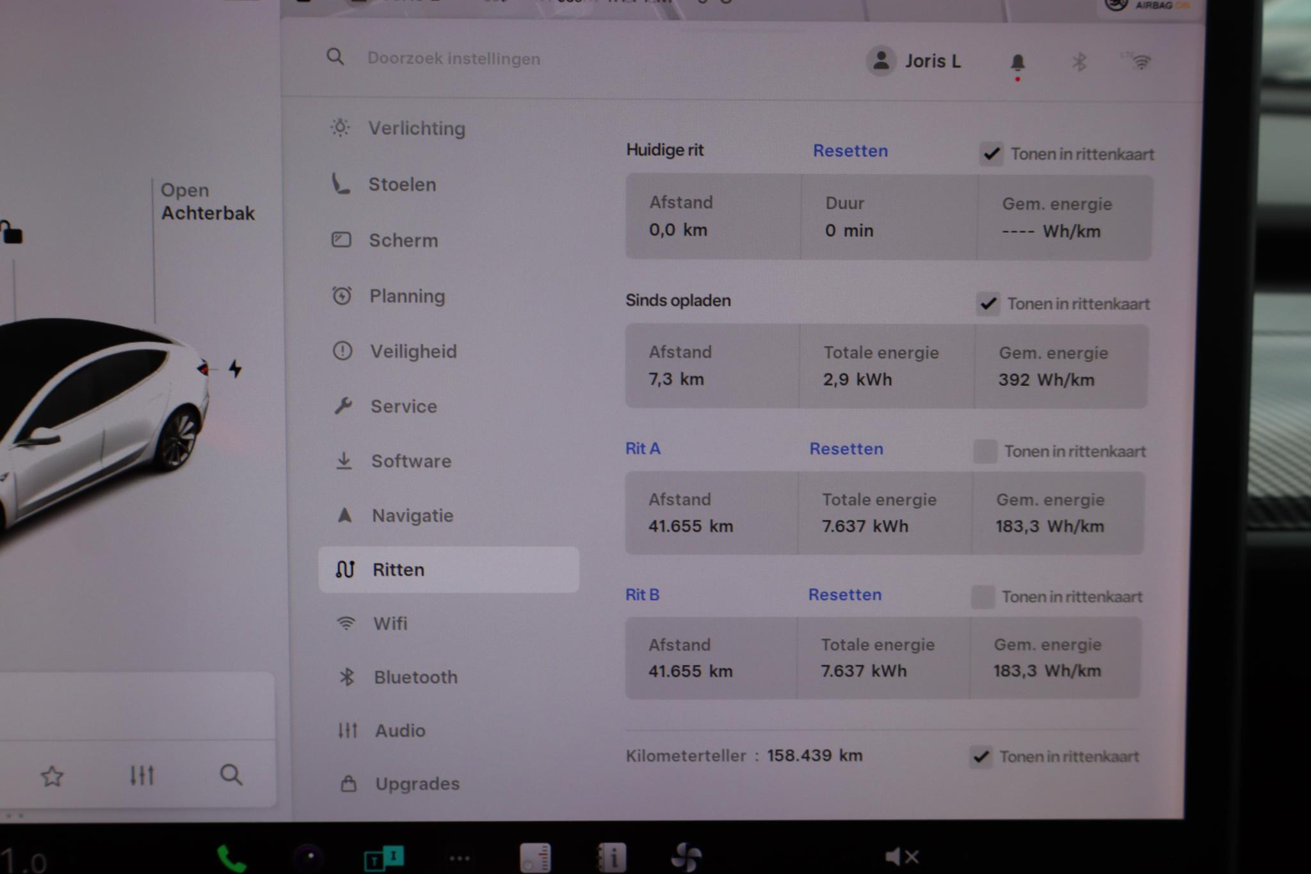The width and height of the screenshot is (1311, 874).
Task: Open notifications bell icon
Action: tap(1017, 63)
